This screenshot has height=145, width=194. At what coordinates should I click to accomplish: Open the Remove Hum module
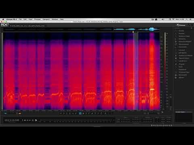pyautogui.click(x=184, y=36)
